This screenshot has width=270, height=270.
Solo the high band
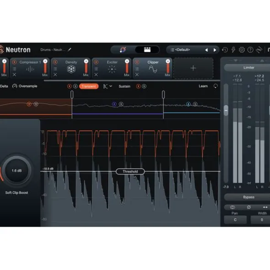195,104
